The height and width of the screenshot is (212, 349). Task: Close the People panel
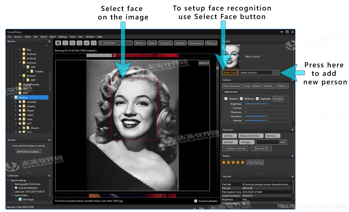click(x=293, y=41)
